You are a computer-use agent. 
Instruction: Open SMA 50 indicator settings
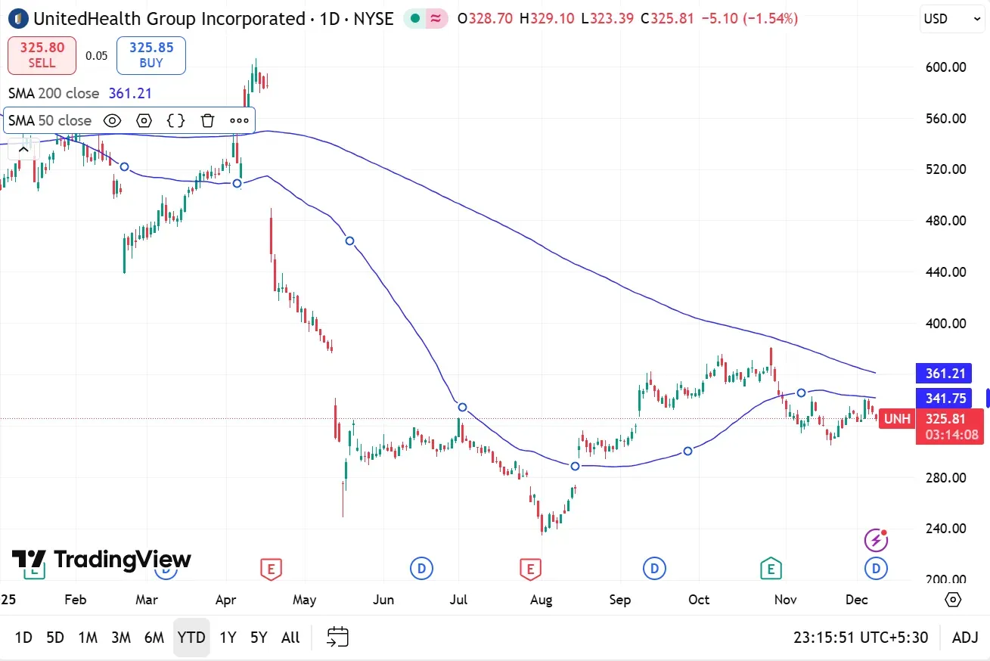click(144, 120)
